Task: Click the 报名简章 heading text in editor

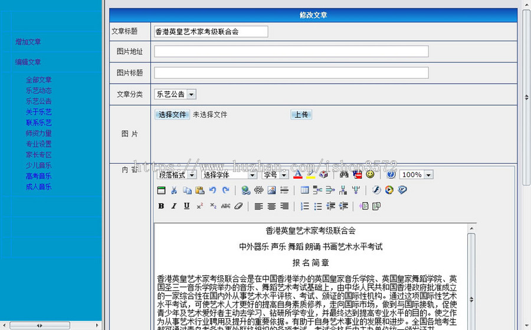Action: [x=310, y=263]
